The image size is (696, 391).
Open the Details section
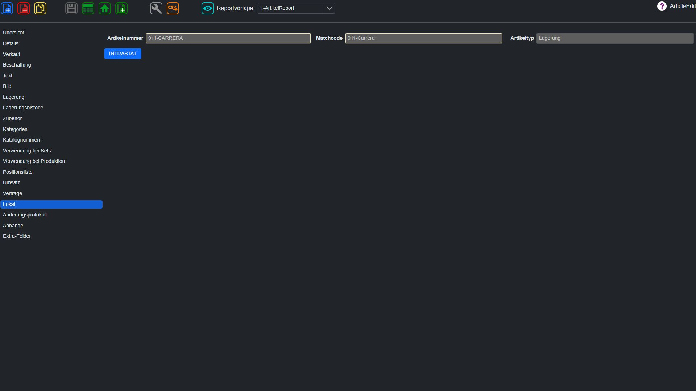(51, 43)
